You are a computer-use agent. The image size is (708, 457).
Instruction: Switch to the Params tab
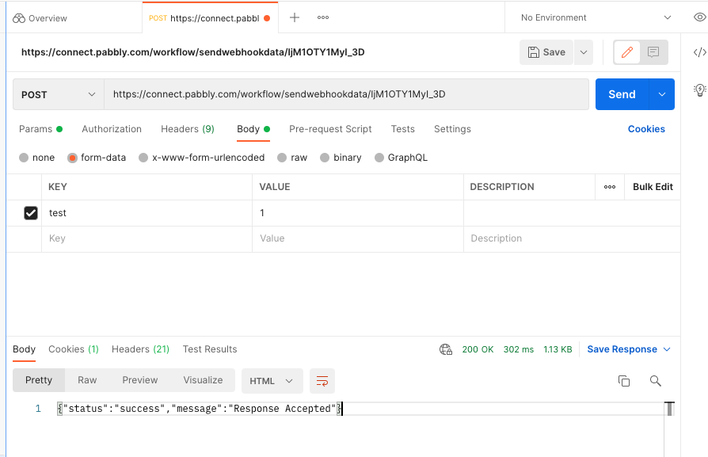[x=40, y=129]
